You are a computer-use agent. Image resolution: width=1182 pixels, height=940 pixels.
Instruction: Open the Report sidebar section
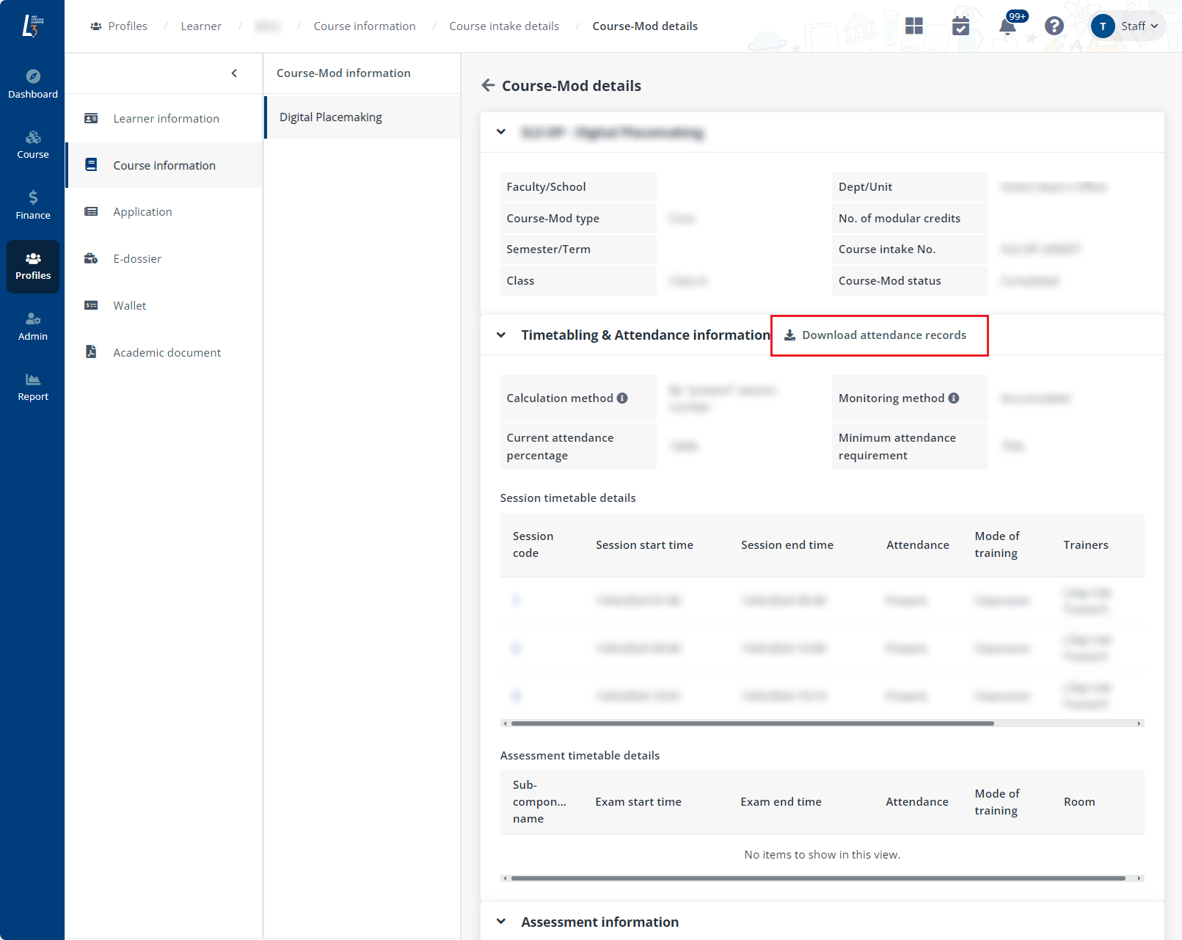tap(32, 387)
